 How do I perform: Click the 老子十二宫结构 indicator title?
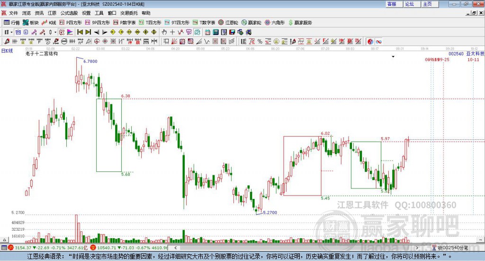[42, 54]
